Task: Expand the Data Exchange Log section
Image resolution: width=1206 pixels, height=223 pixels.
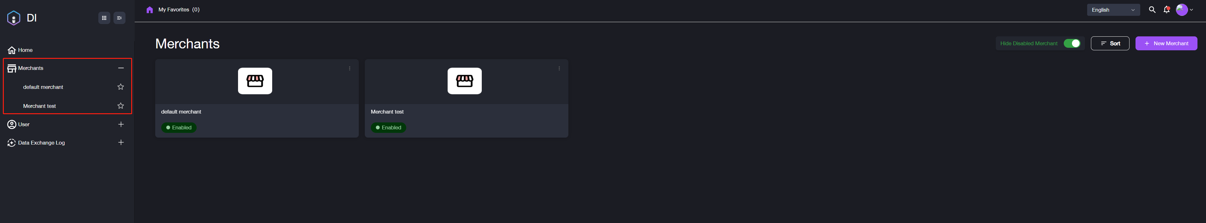Action: click(121, 142)
